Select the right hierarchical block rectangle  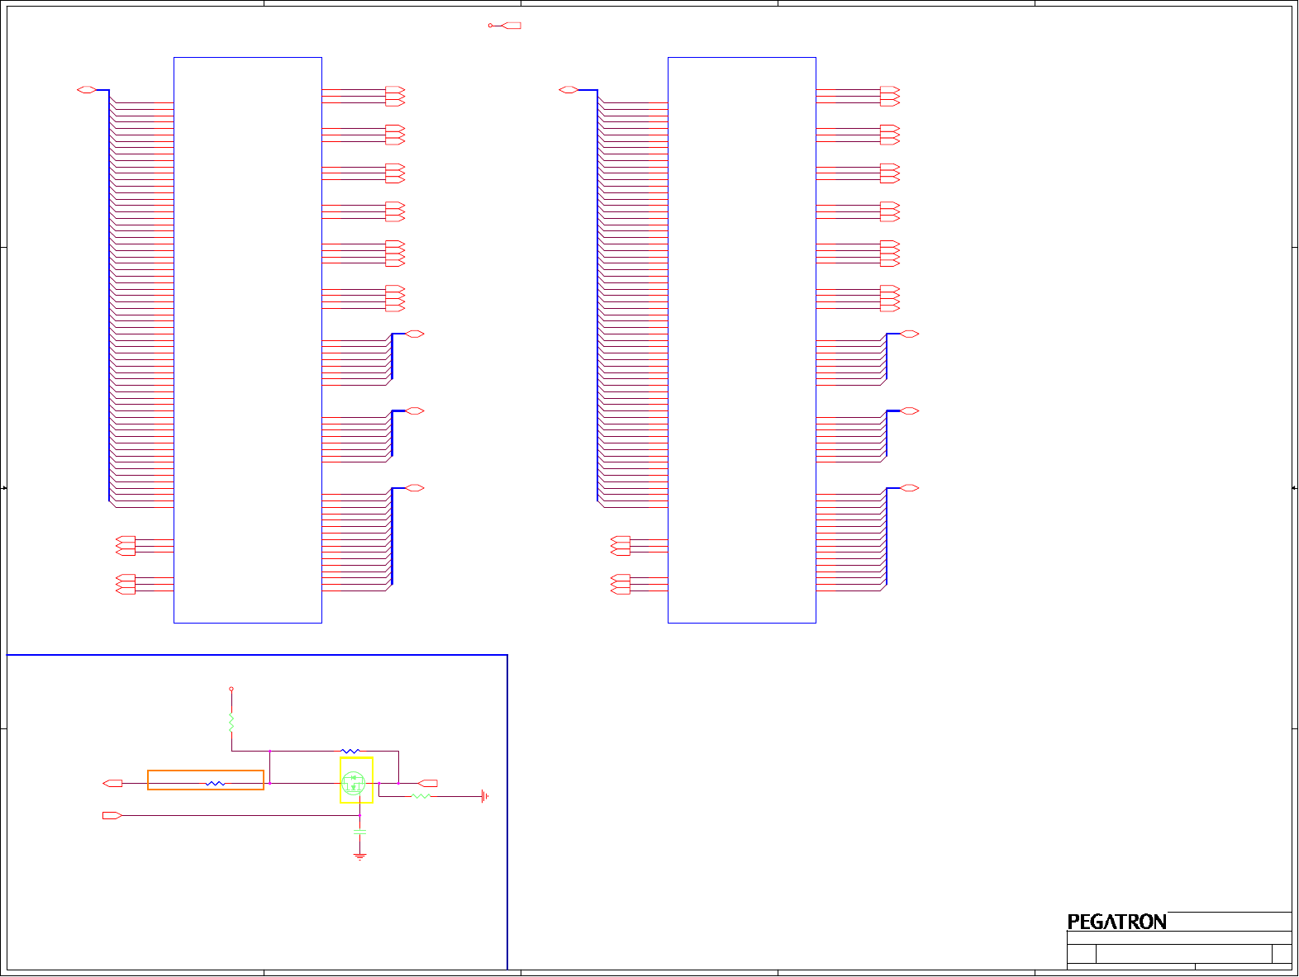(x=742, y=340)
